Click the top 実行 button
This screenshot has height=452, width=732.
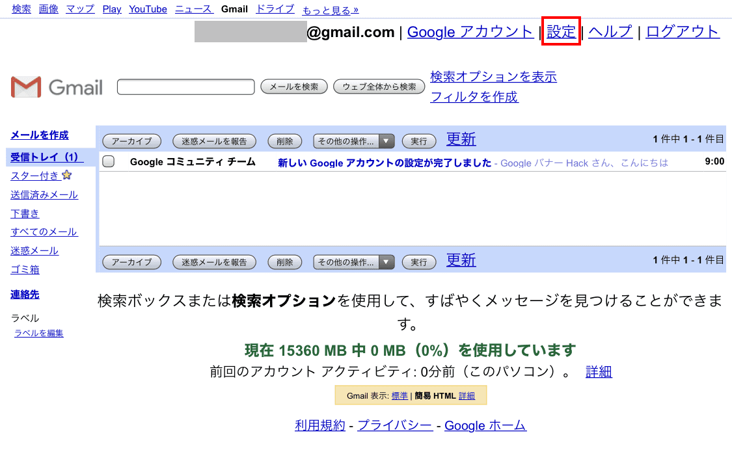[x=419, y=141]
